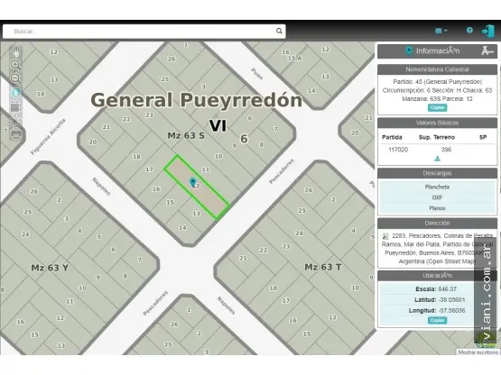Select the measure tool in map toolbar
The image size is (501, 375).
pos(15,120)
